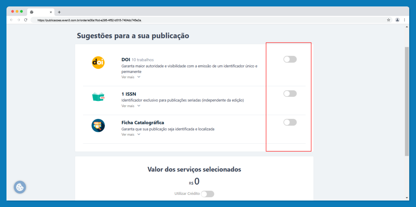Close the current browser tab
The width and height of the screenshot is (416, 207).
[51, 12]
